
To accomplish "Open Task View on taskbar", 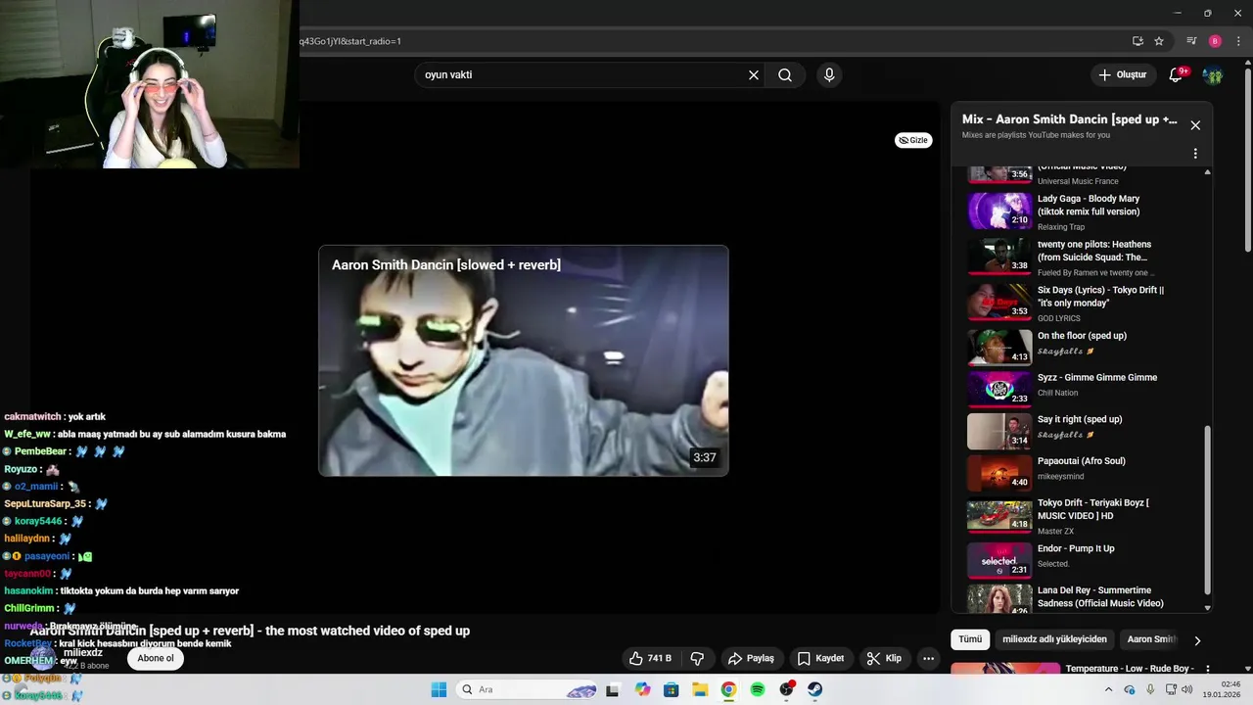I will [613, 689].
